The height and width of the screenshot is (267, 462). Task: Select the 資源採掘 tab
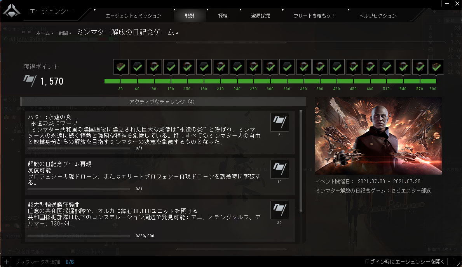click(x=260, y=16)
